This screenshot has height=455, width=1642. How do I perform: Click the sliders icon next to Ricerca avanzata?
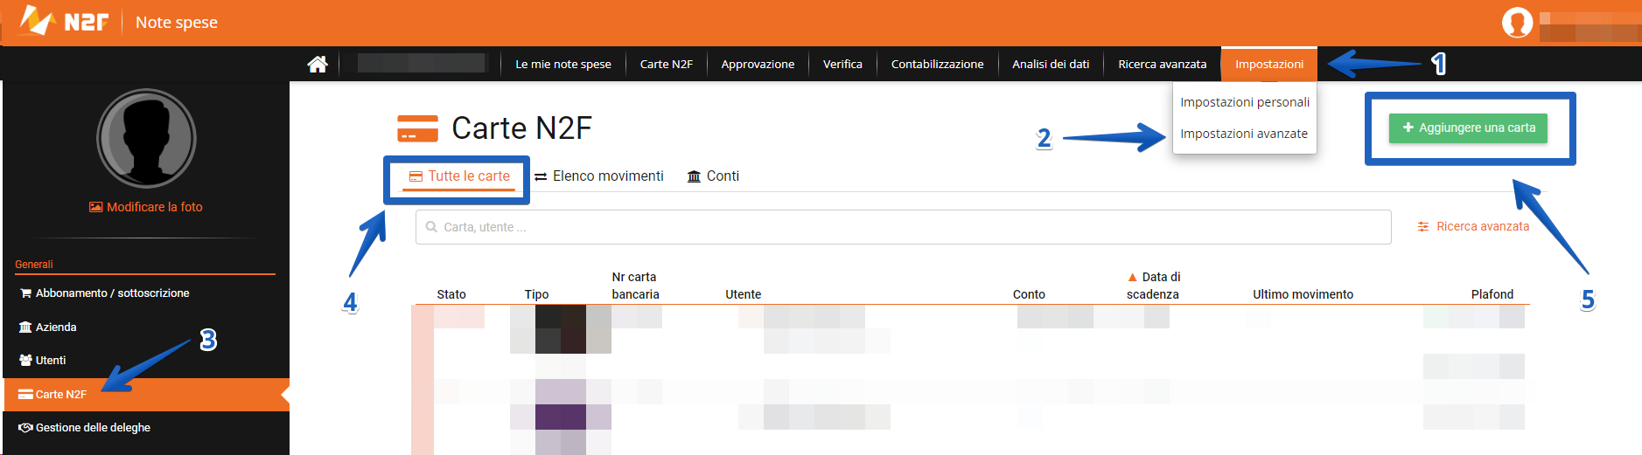click(x=1423, y=226)
